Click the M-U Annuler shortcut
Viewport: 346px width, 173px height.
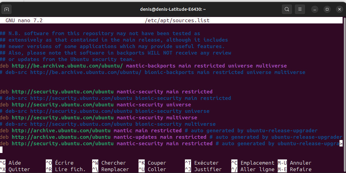pyautogui.click(x=295, y=163)
